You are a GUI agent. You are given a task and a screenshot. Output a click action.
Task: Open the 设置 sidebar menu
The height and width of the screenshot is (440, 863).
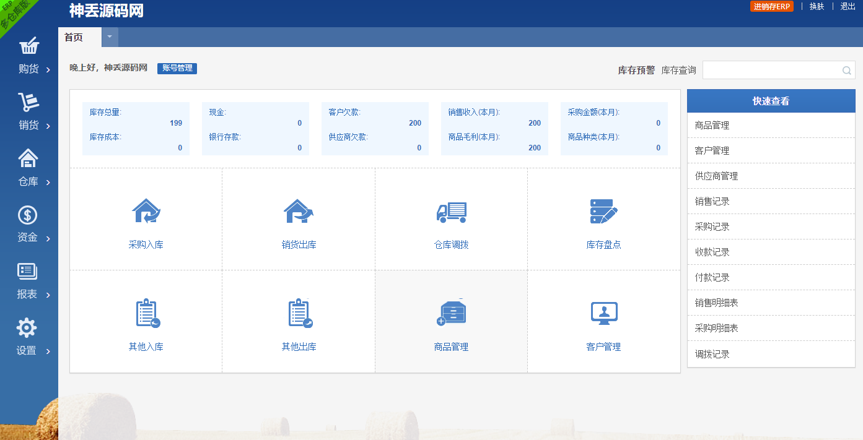click(x=28, y=338)
